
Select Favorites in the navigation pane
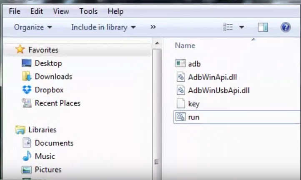[x=43, y=50]
